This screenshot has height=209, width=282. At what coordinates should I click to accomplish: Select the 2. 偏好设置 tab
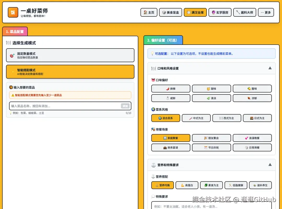pyautogui.click(x=163, y=40)
